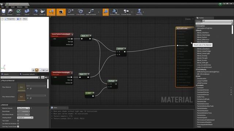Toggle the Connectors toolbar button
The image size is (234, 131).
51,12
